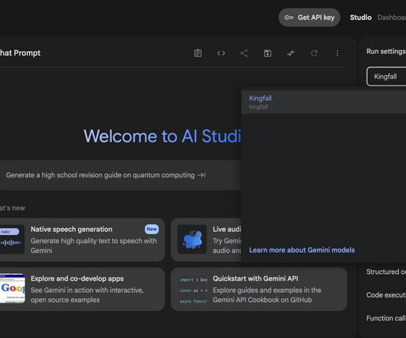
Task: Click the blue blob Live audio thumbnail
Action: click(192, 239)
